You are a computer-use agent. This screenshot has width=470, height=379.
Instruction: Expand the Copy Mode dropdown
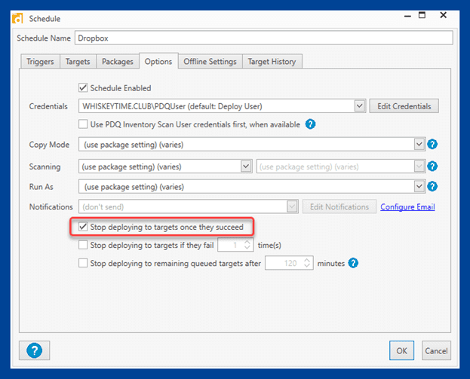[x=419, y=145]
